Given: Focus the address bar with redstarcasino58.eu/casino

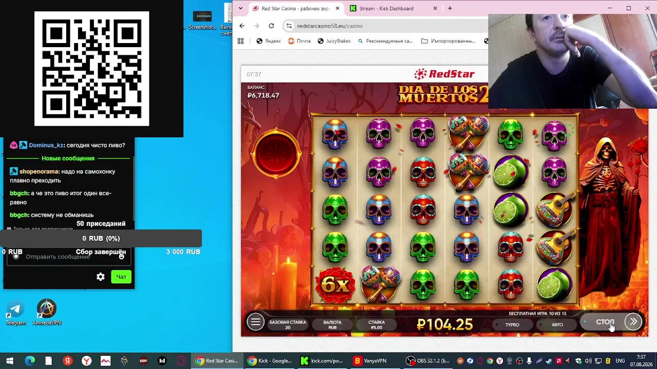Looking at the screenshot, I should 385,26.
